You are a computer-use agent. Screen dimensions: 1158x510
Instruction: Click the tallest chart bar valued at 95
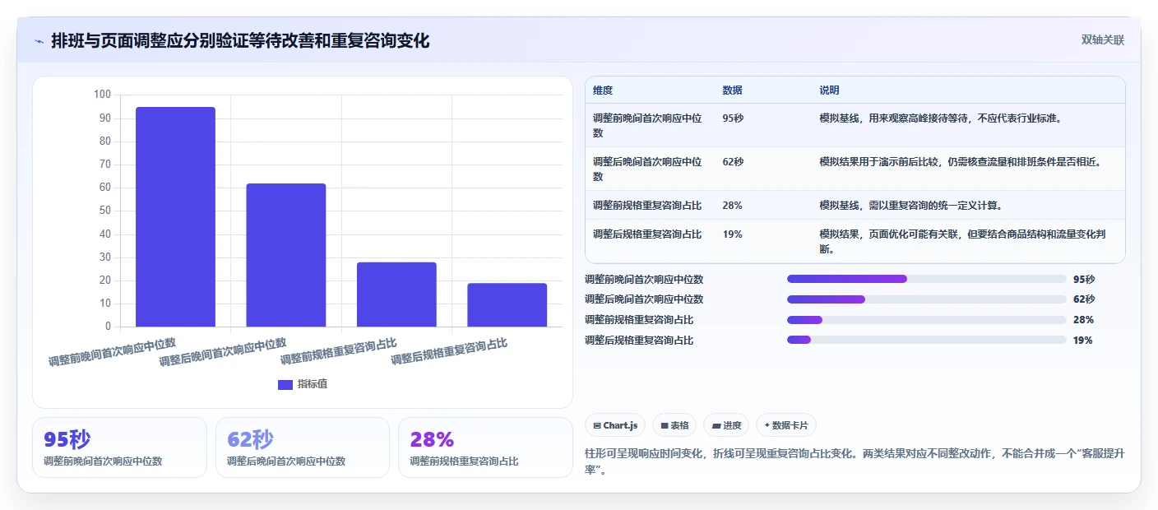click(x=175, y=216)
